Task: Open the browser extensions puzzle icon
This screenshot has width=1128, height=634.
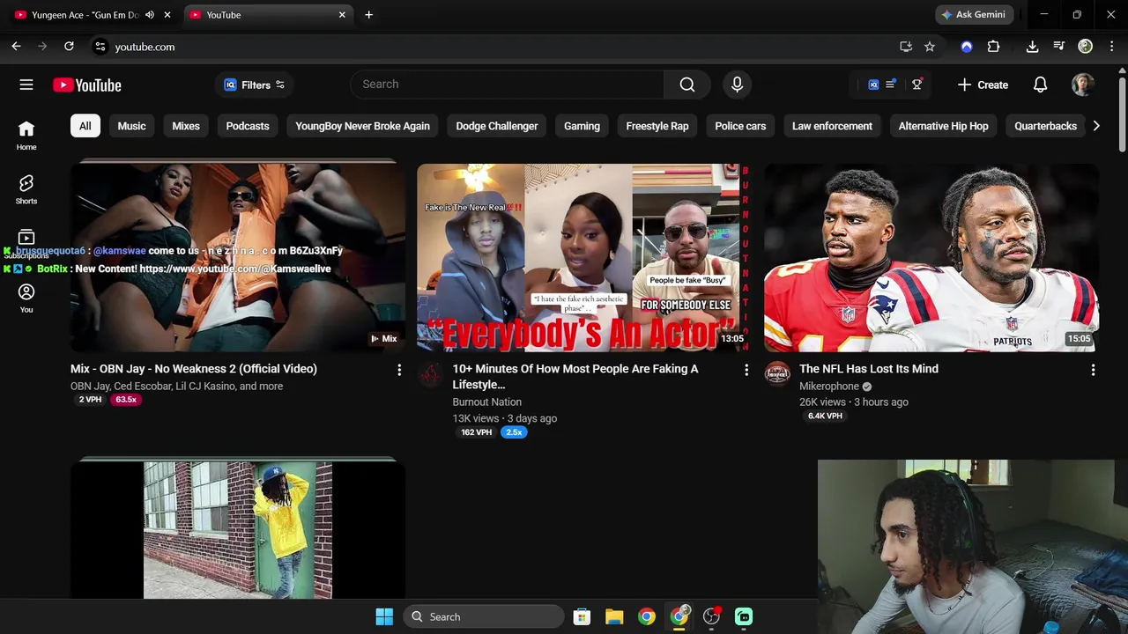Action: point(993,47)
